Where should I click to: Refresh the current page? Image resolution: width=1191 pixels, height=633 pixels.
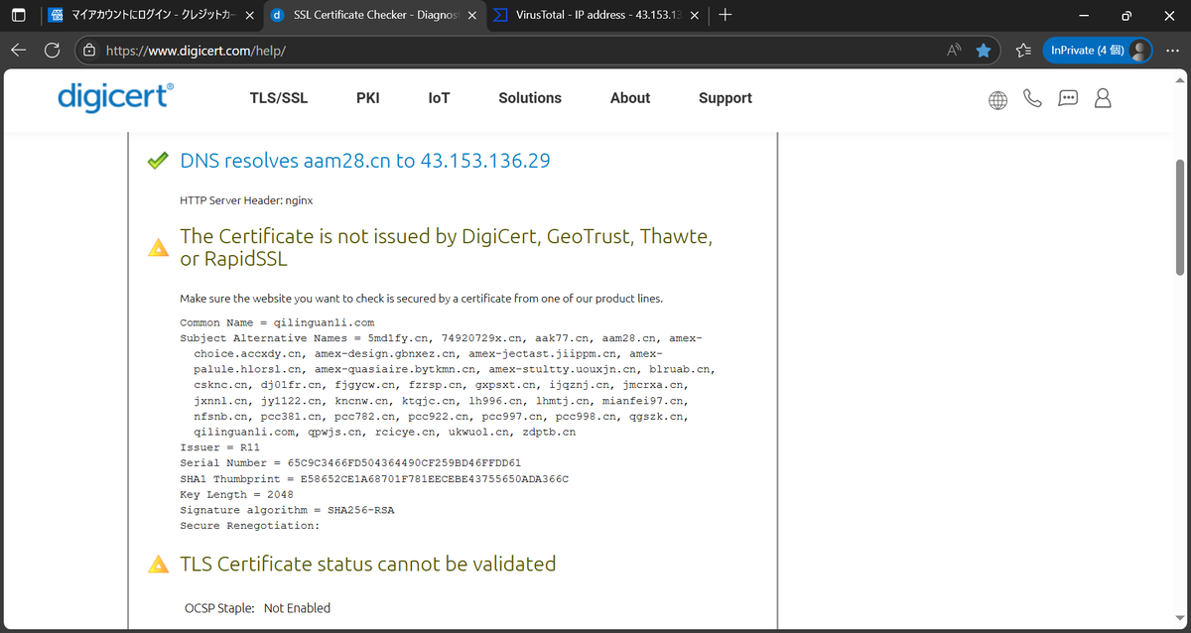coord(53,50)
